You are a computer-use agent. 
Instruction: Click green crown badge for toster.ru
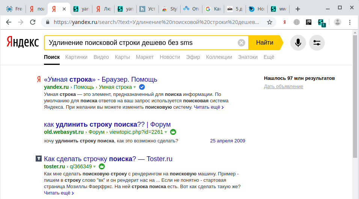[102, 166]
